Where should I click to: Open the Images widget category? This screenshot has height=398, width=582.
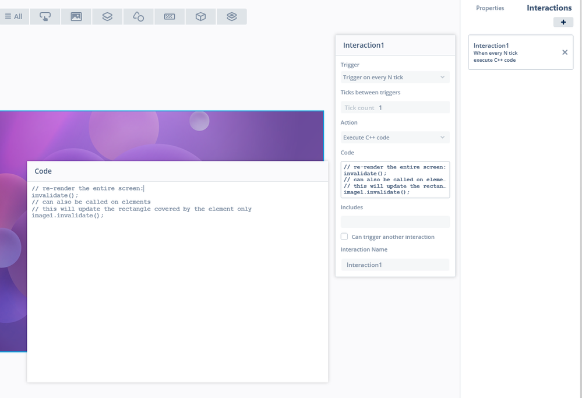76,17
